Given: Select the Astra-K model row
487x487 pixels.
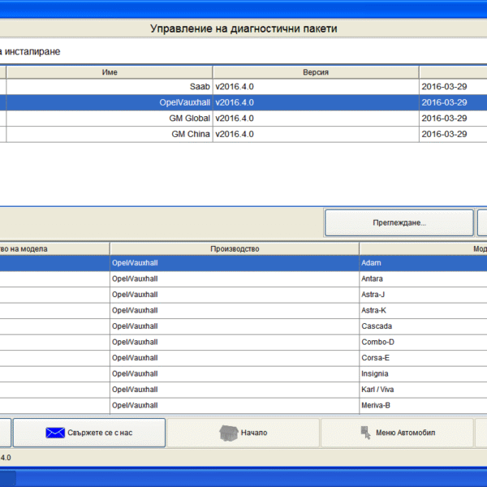Looking at the screenshot, I should 243,311.
